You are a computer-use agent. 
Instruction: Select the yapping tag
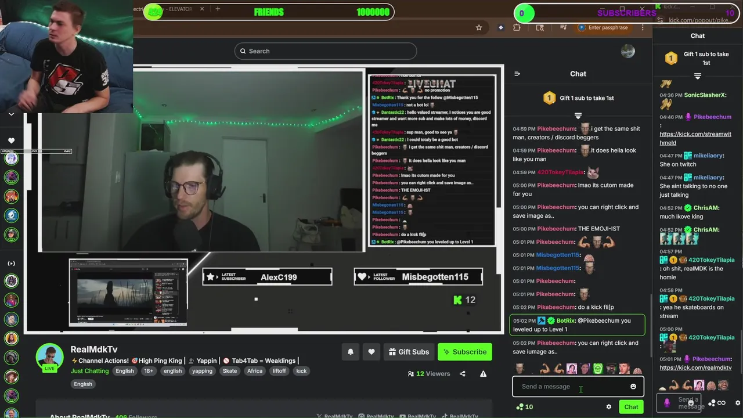[x=202, y=371]
